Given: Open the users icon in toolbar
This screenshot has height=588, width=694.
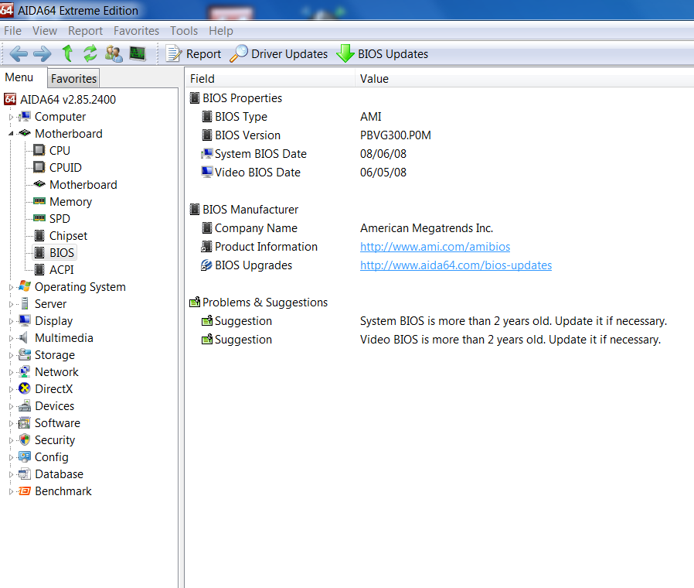Looking at the screenshot, I should tap(114, 53).
